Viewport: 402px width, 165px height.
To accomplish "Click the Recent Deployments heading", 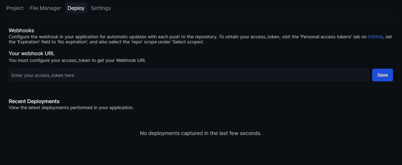I will (34, 101).
